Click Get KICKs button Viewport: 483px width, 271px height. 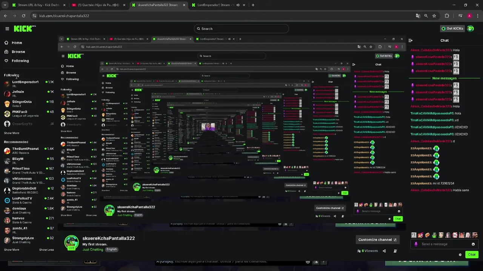452,29
